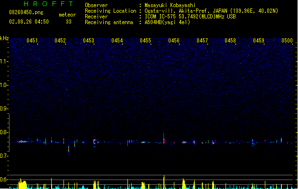
Task: Click the A504HB(yagi 4el) antenna text
Action: [x=167, y=22]
